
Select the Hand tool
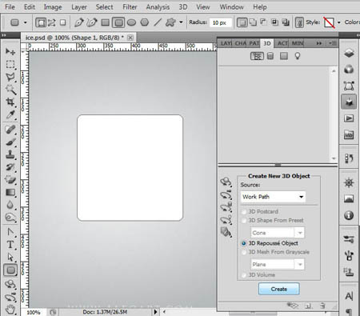pos(10,310)
